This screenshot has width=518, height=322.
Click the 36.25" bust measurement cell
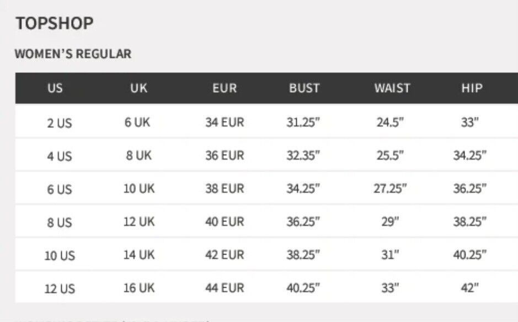pos(303,221)
